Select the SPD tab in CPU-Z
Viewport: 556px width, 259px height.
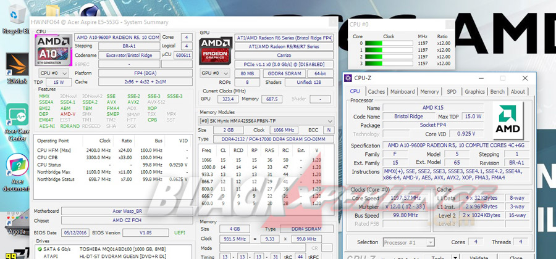pos(452,92)
